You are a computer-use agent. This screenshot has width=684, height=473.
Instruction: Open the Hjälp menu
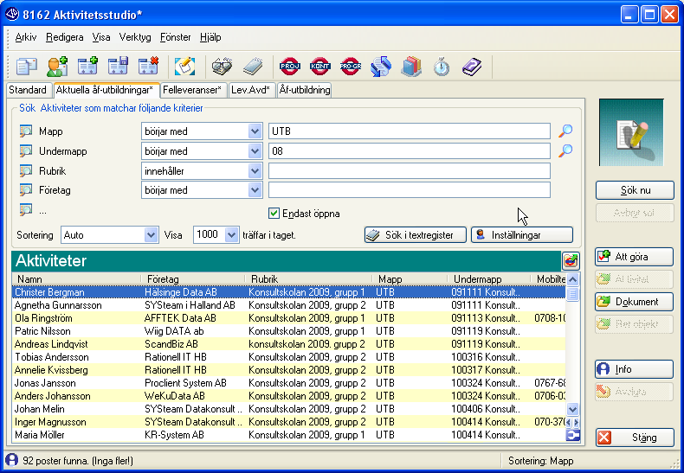click(210, 37)
